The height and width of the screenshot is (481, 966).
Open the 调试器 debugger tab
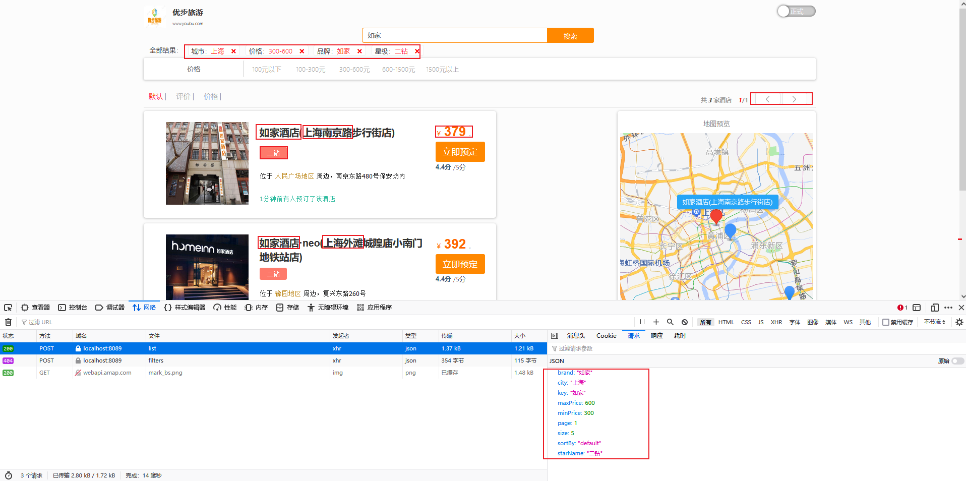110,308
